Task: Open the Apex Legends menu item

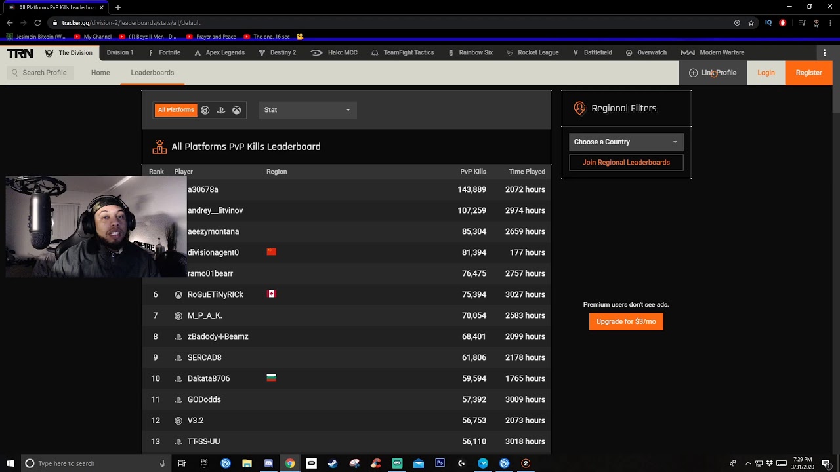Action: pyautogui.click(x=219, y=52)
